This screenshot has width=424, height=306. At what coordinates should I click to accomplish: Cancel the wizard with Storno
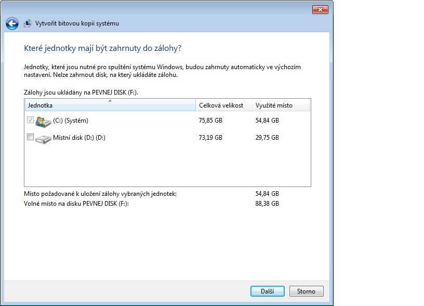coord(306,291)
